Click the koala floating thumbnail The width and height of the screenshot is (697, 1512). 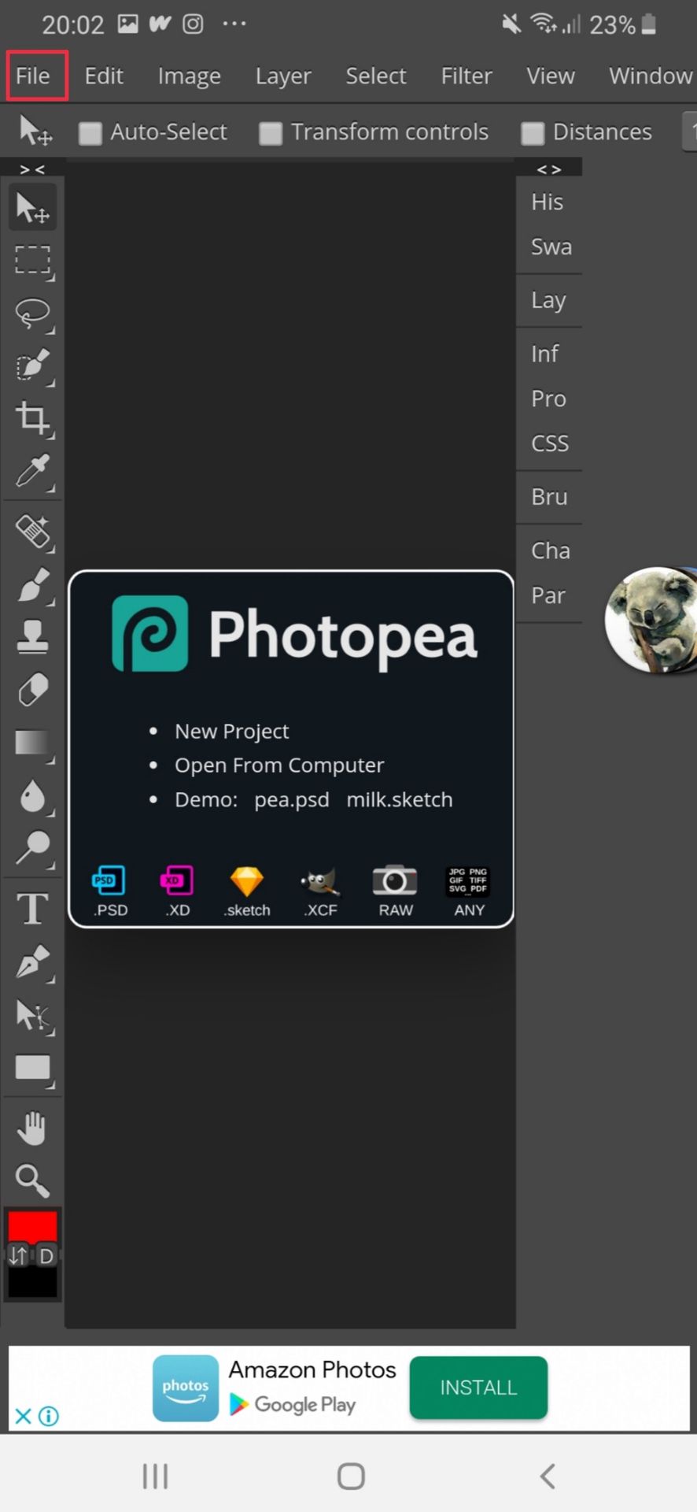pos(651,621)
